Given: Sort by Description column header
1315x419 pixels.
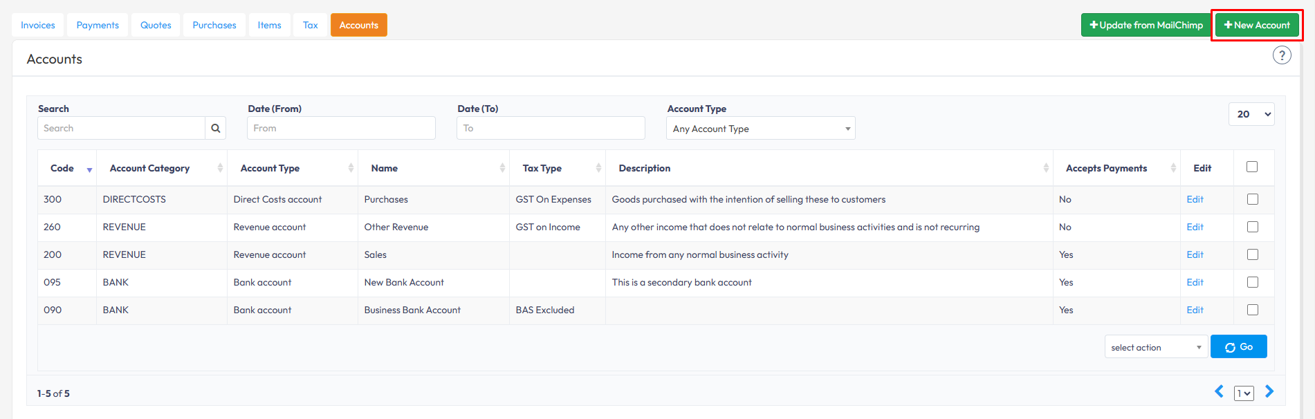Looking at the screenshot, I should coord(829,168).
